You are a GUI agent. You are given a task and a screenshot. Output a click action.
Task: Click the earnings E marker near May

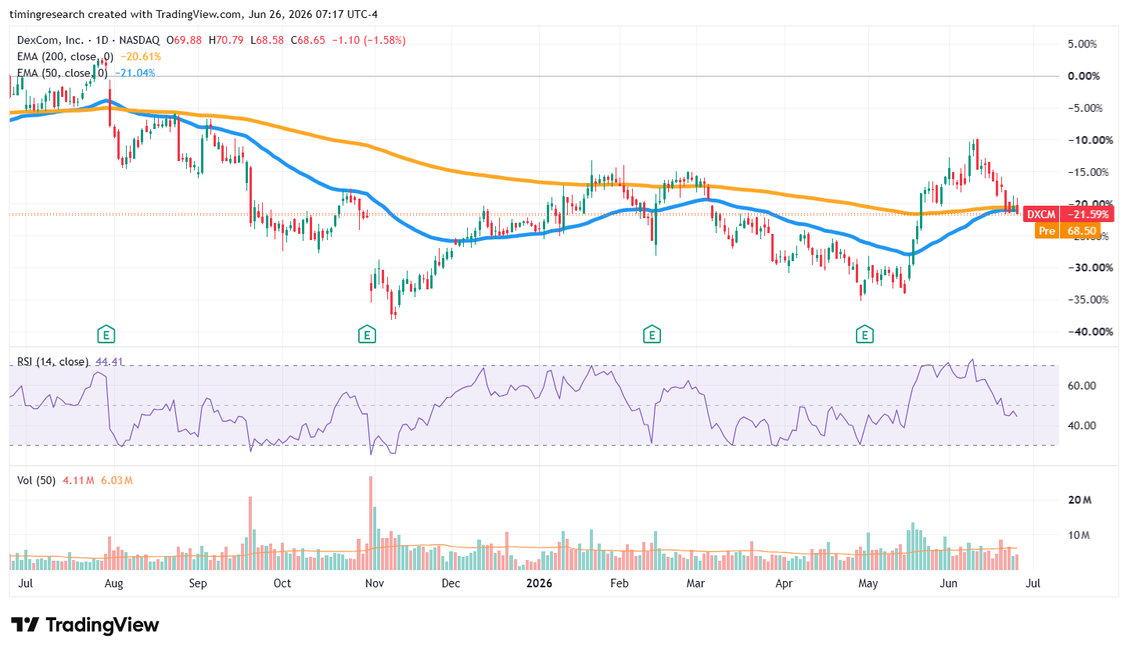tap(864, 335)
